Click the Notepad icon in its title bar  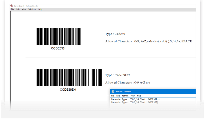pyautogui.click(x=113, y=92)
